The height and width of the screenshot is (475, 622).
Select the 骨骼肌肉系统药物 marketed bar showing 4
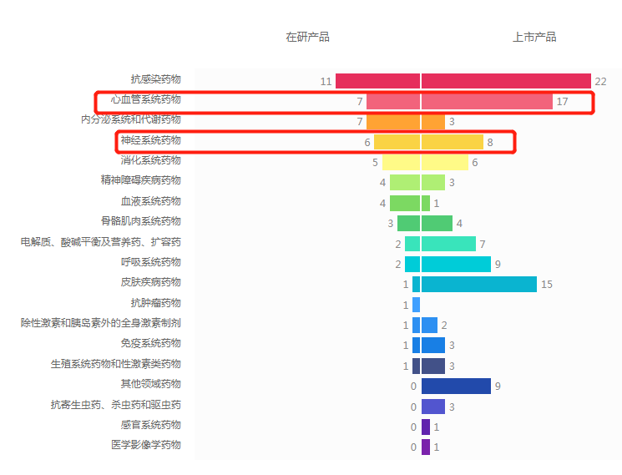437,223
